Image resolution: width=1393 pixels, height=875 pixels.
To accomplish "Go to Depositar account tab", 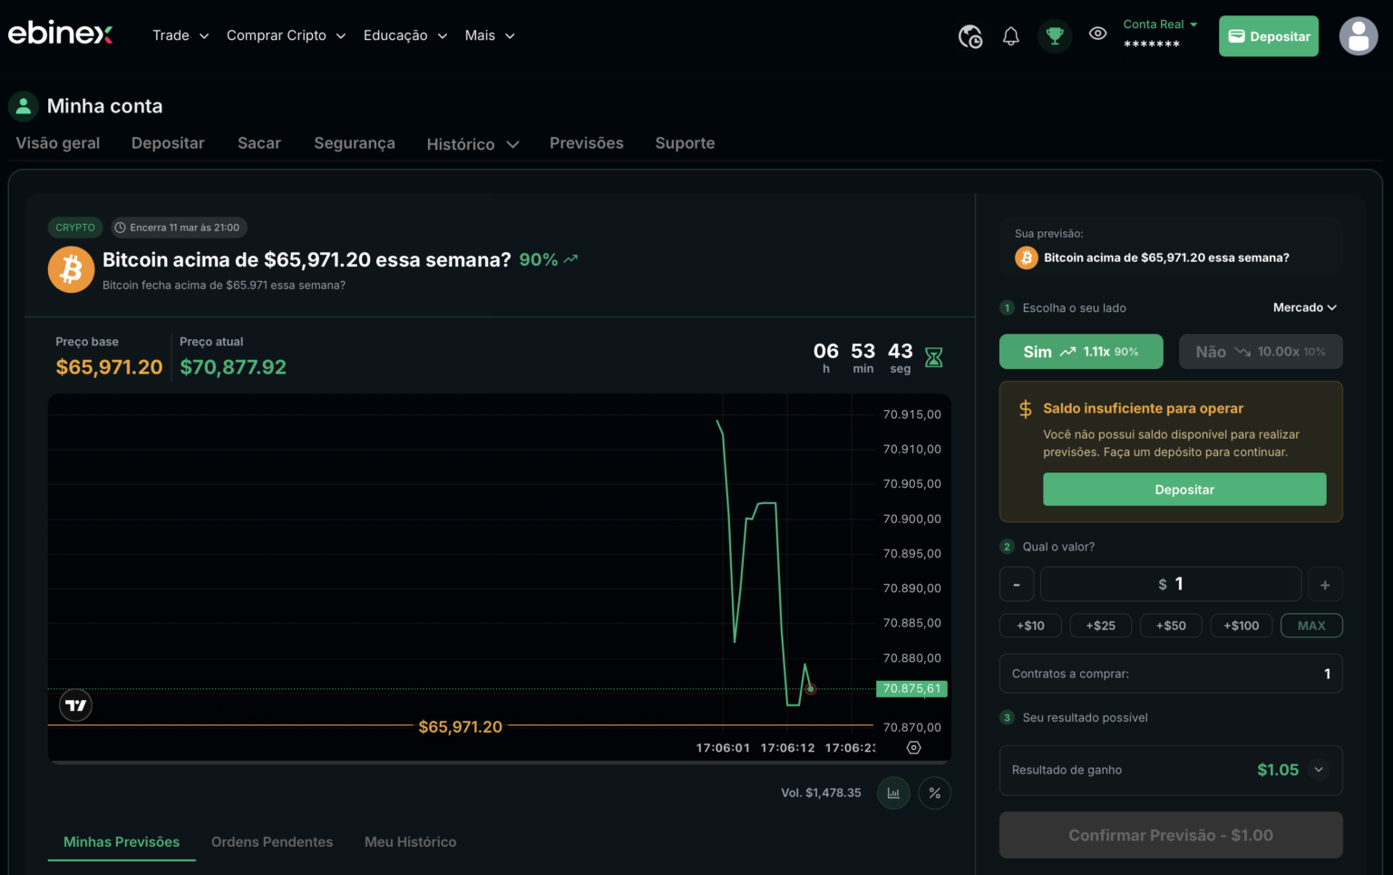I will coord(168,143).
